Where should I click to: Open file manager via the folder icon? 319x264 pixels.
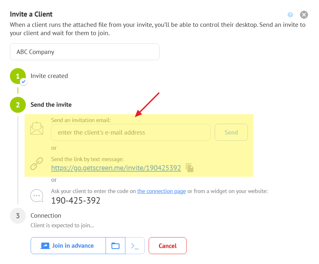coord(115,245)
